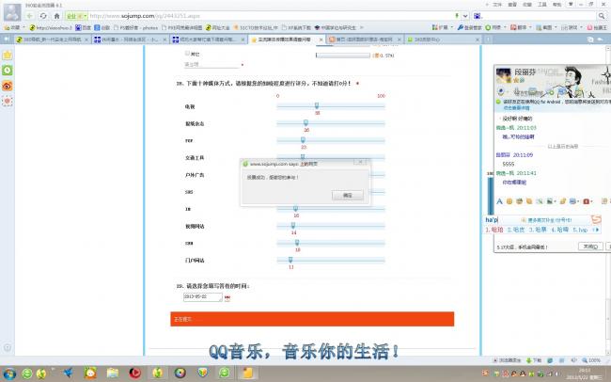
Task: Click the calendar icon beside the date field
Action: [x=227, y=298]
